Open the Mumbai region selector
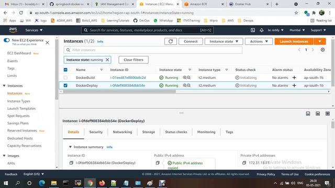The height and width of the screenshot is (188, 335). tap(297, 30)
